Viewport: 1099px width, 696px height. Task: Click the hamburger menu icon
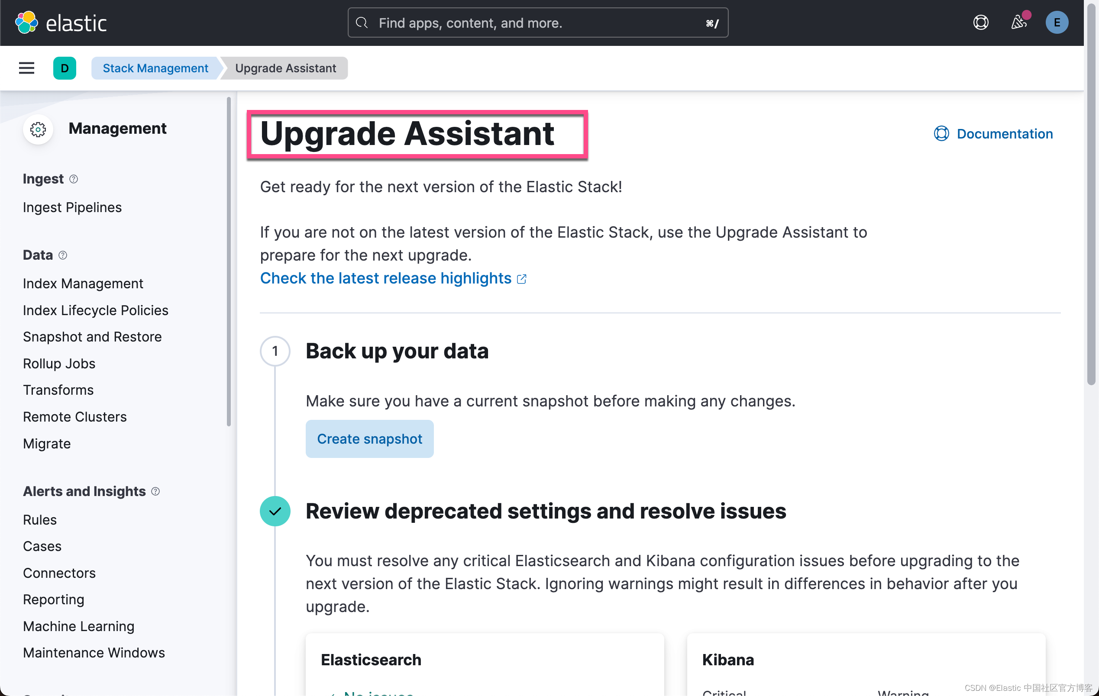(x=26, y=67)
